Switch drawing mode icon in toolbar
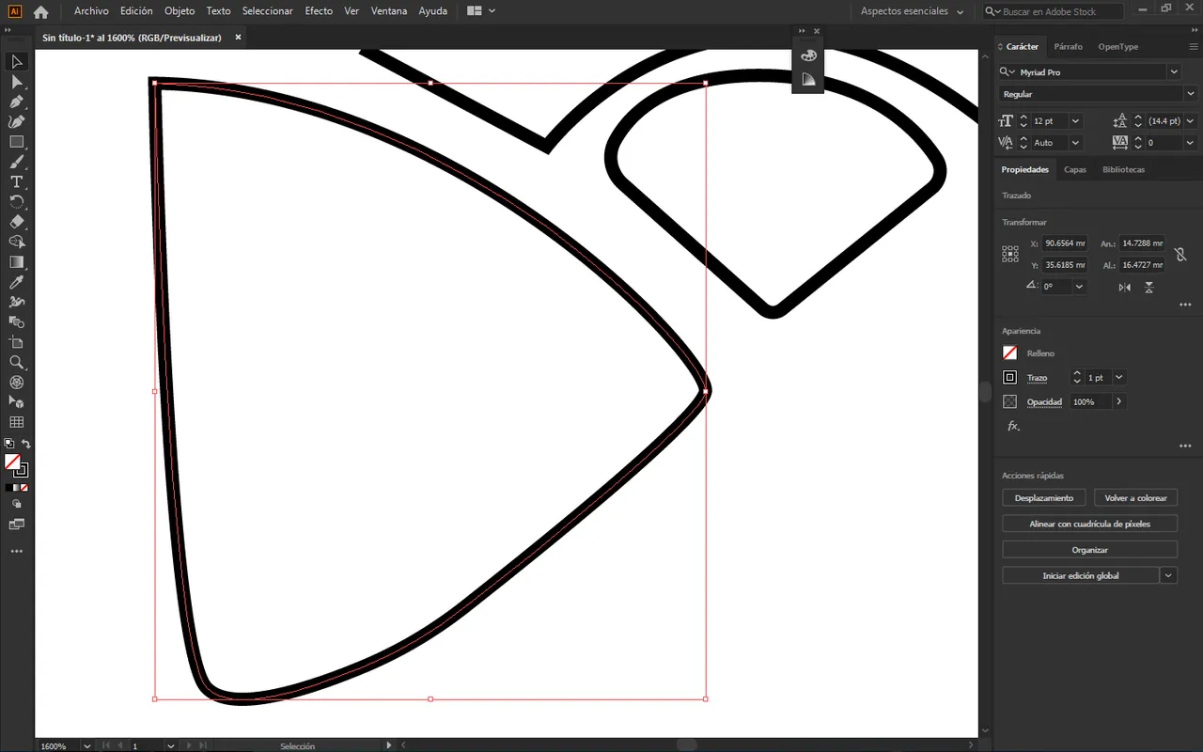Screen dimensions: 1203x752 [16, 504]
